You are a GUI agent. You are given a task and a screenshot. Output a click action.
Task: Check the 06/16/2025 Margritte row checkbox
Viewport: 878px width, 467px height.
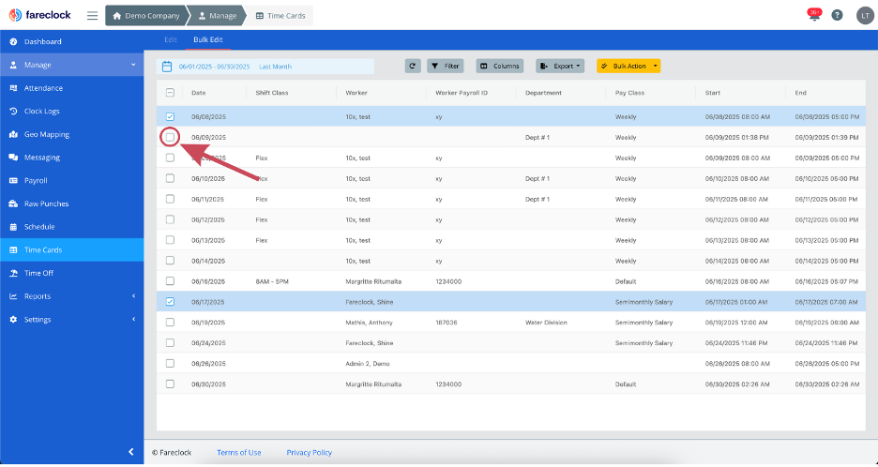(170, 281)
